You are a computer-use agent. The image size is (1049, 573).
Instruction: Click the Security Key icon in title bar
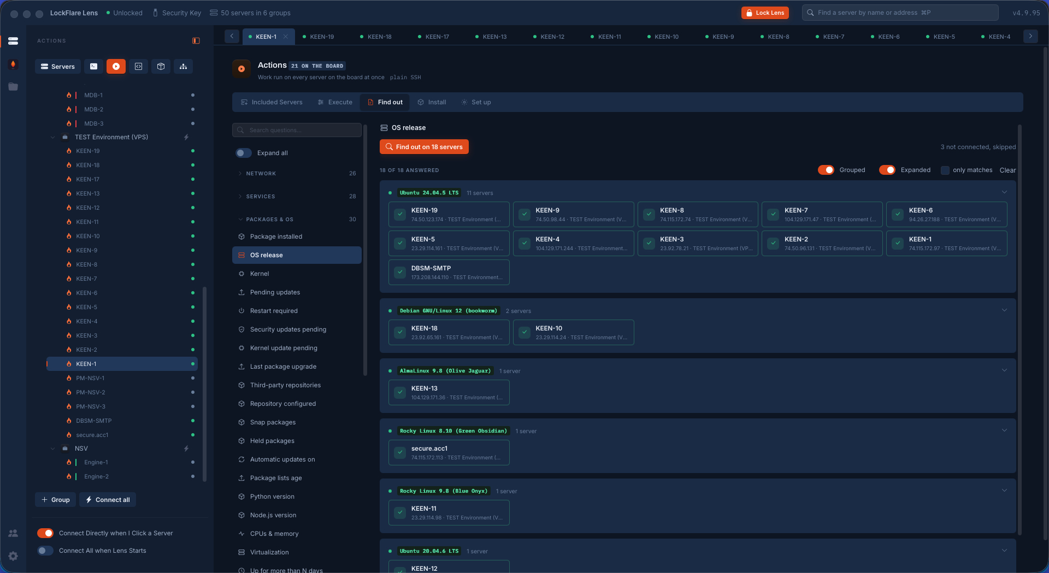pyautogui.click(x=155, y=13)
